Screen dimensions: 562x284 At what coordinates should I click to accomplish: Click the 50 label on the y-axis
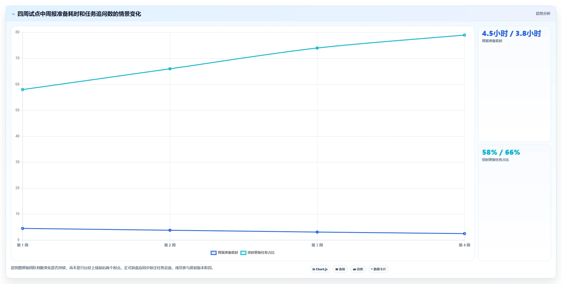click(x=17, y=110)
